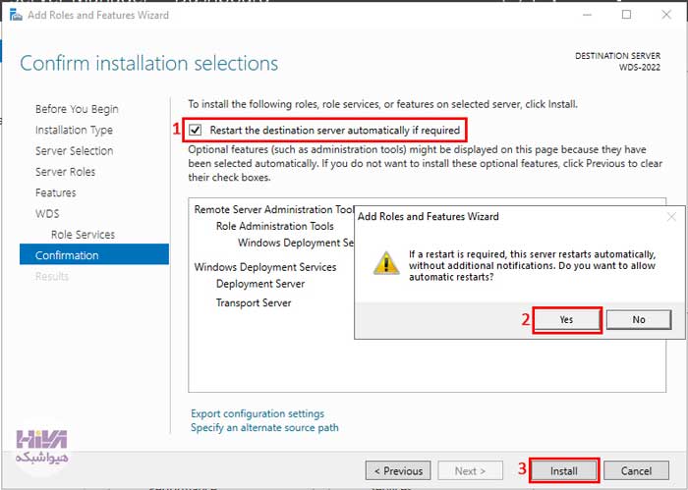Toggle restart destination server automatically checkbox
Image resolution: width=688 pixels, height=490 pixels.
[196, 131]
